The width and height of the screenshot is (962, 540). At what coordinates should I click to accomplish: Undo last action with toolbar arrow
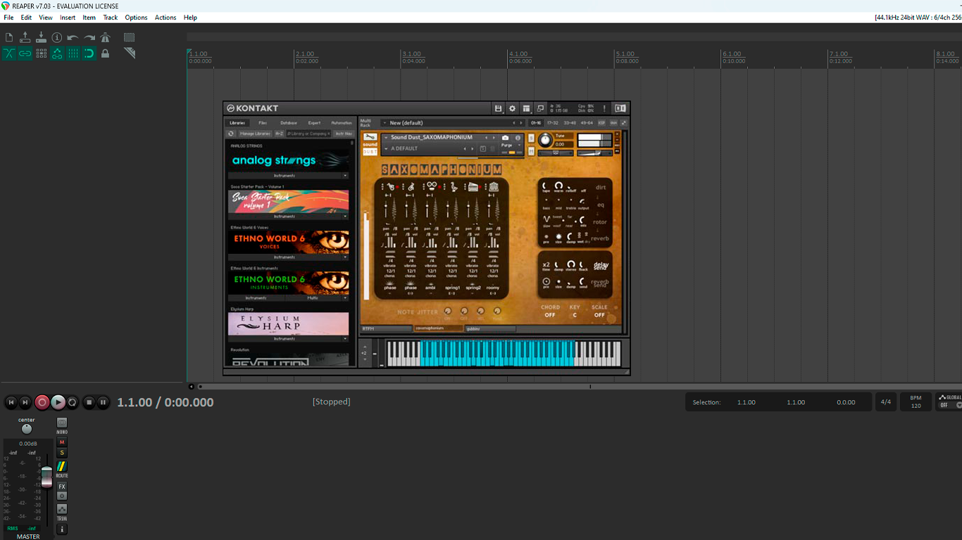tap(73, 37)
